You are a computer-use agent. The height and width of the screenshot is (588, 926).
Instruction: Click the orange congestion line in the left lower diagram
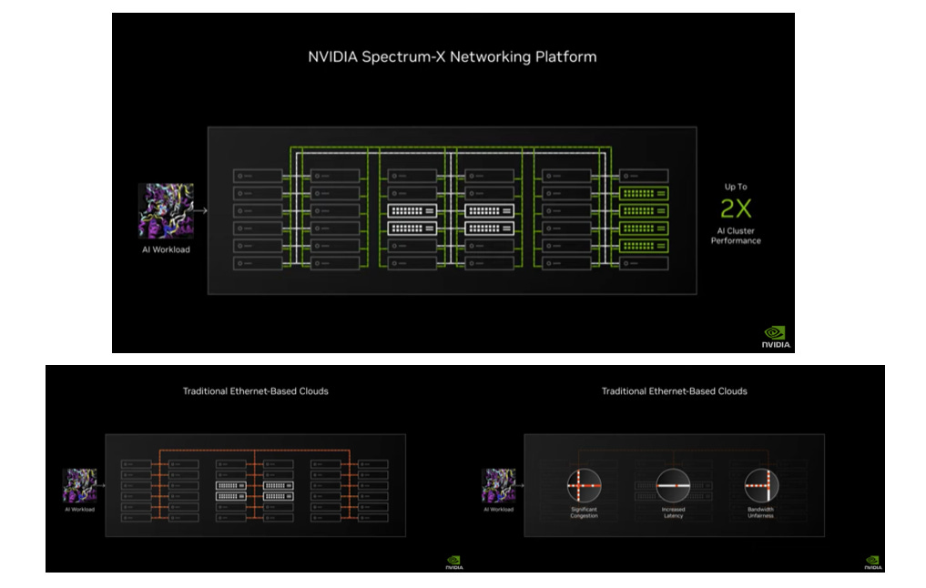point(255,451)
